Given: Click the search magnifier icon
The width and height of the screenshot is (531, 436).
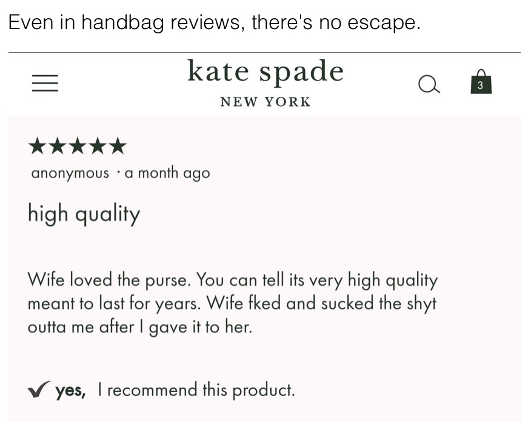Looking at the screenshot, I should tap(429, 84).
